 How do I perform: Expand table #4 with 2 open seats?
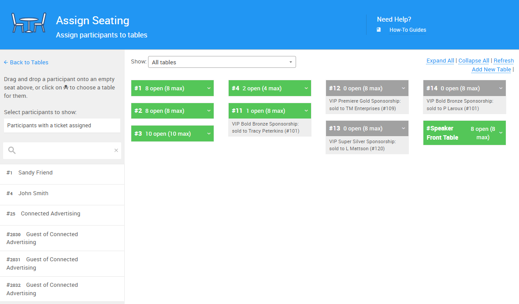306,89
